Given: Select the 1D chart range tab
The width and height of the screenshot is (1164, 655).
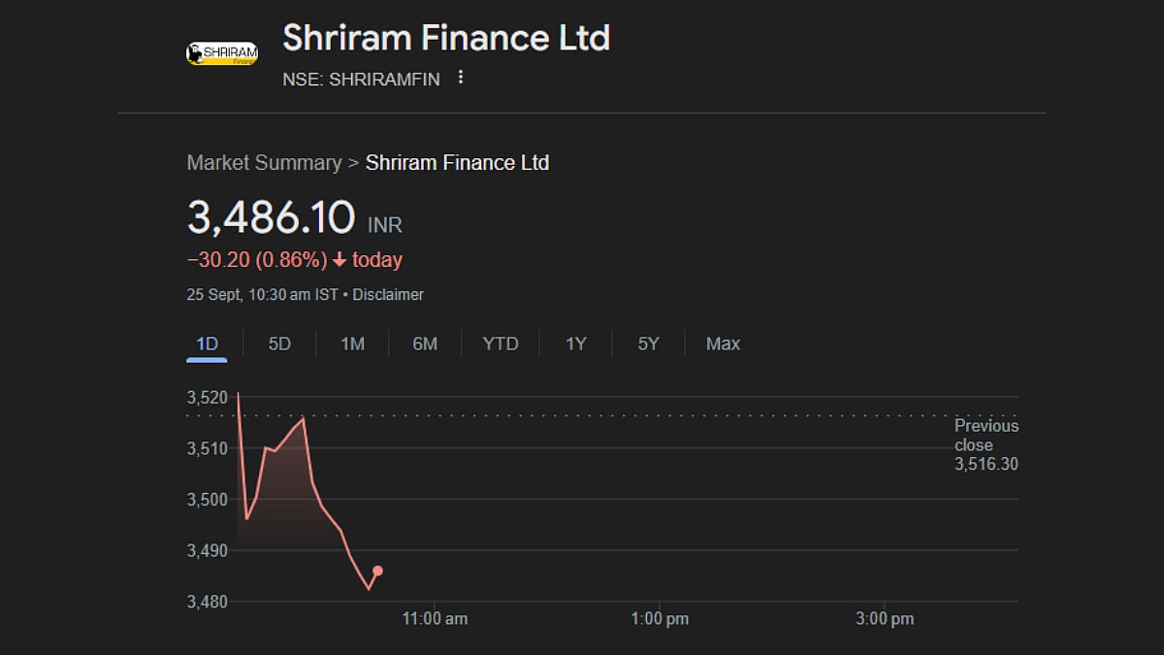Looking at the screenshot, I should click(x=207, y=344).
